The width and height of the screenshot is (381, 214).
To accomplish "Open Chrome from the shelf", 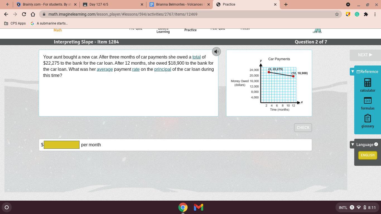I will click(x=183, y=207).
